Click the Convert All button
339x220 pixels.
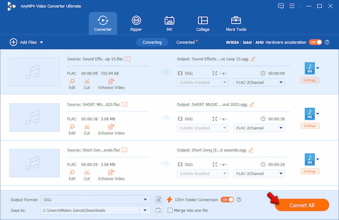coord(302,205)
